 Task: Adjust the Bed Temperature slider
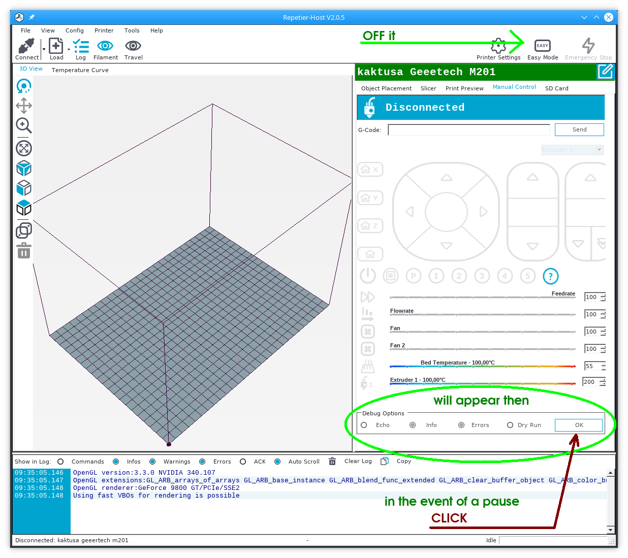click(483, 366)
